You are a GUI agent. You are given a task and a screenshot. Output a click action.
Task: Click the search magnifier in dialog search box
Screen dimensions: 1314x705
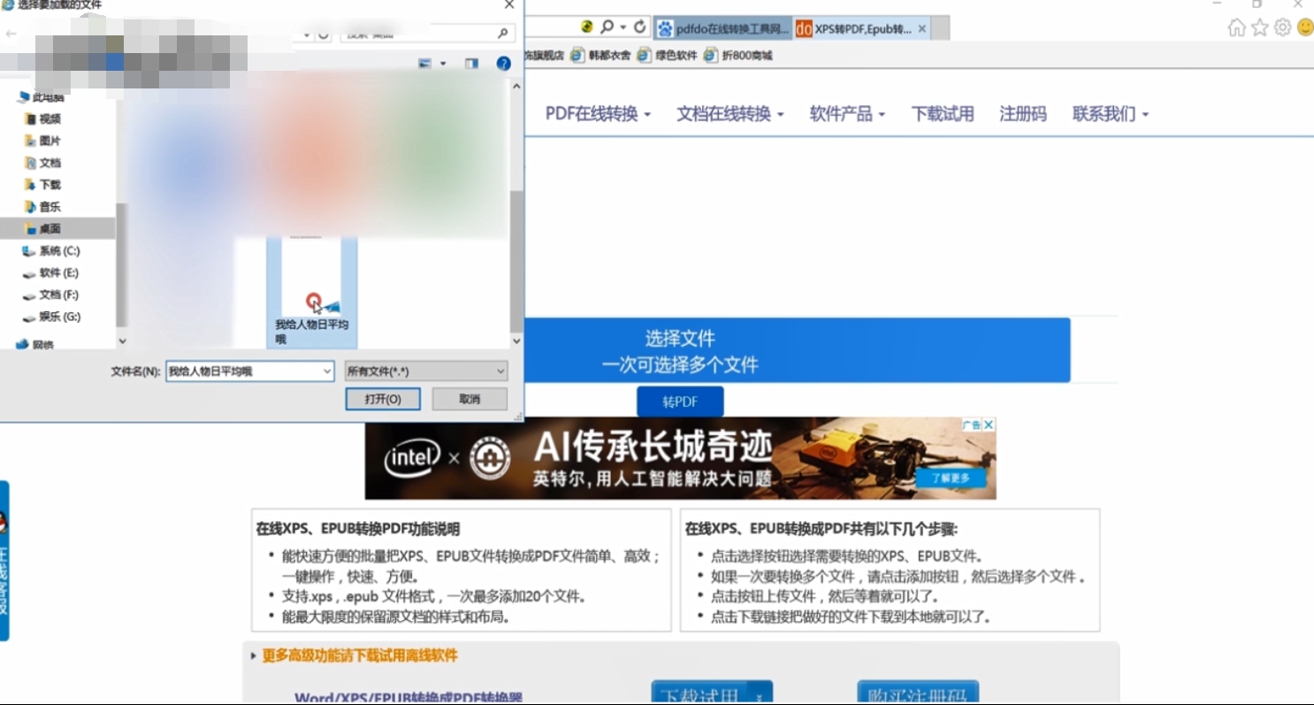click(x=502, y=34)
